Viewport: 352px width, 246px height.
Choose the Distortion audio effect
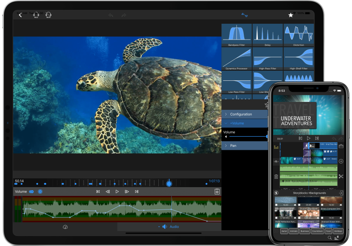[x=298, y=35]
